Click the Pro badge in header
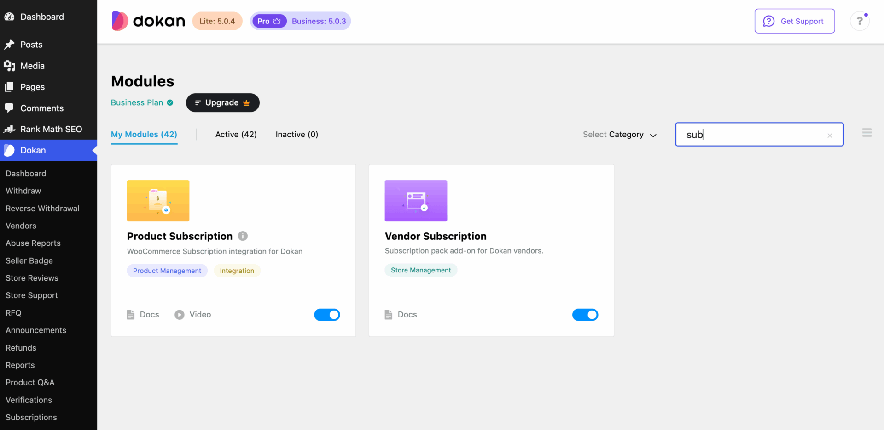 [269, 21]
